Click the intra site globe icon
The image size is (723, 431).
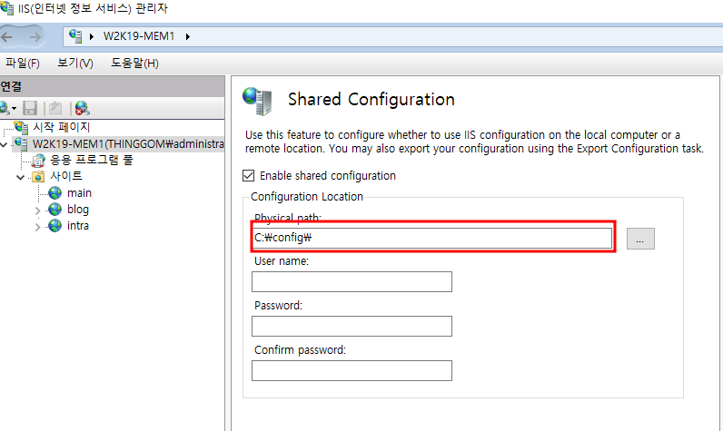pos(54,226)
